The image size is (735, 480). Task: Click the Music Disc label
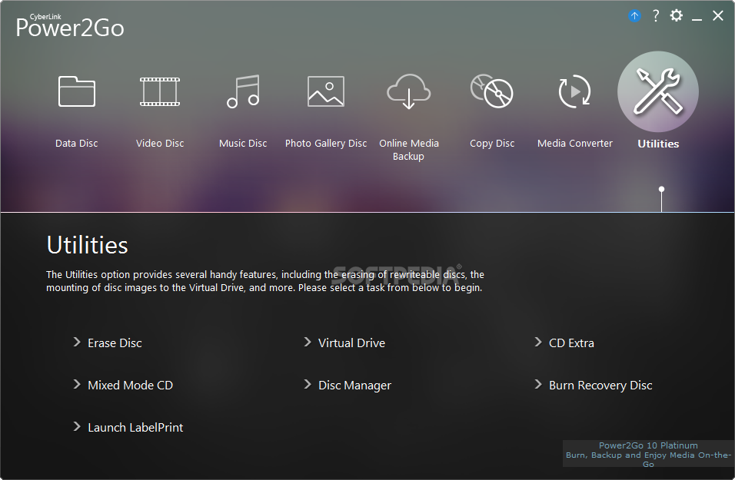point(243,144)
